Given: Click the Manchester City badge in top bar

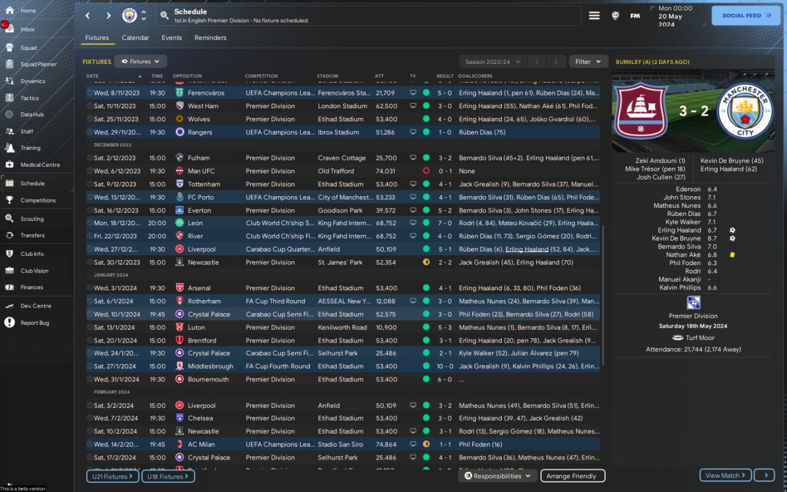Looking at the screenshot, I should point(129,15).
